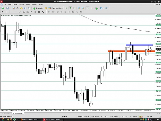
Task: Click the MetaTrader app icon in title bar
Action: coord(2,2)
